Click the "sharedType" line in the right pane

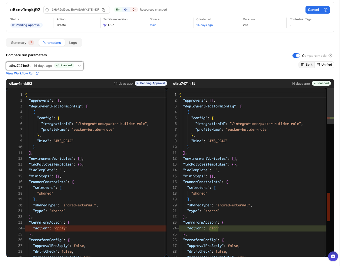click(x=220, y=205)
